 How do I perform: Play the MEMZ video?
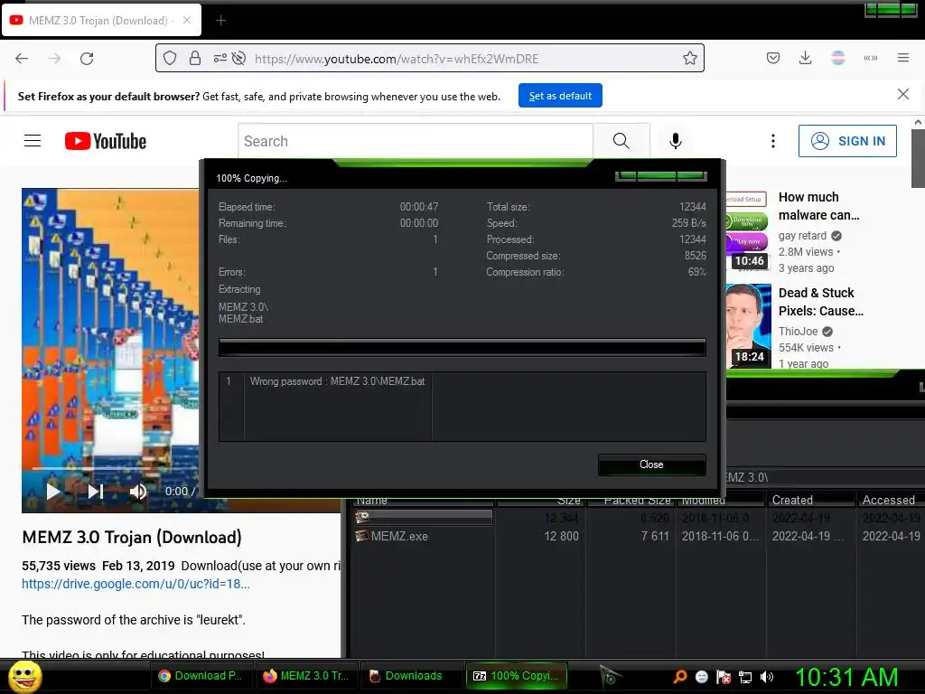click(x=53, y=491)
